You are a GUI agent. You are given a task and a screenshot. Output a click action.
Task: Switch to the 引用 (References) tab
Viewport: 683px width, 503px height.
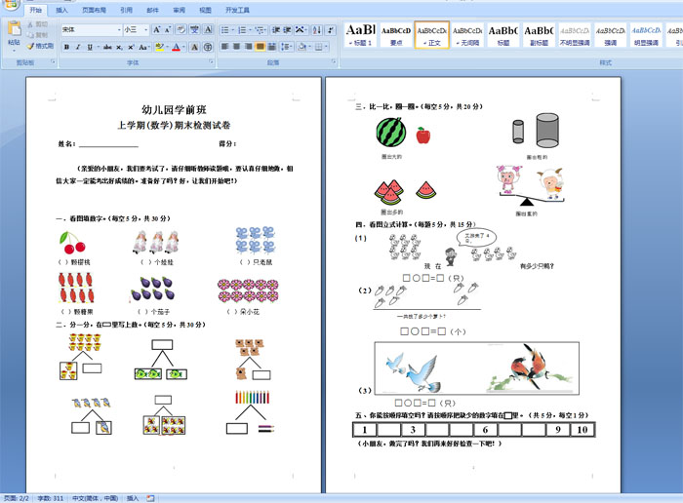126,10
